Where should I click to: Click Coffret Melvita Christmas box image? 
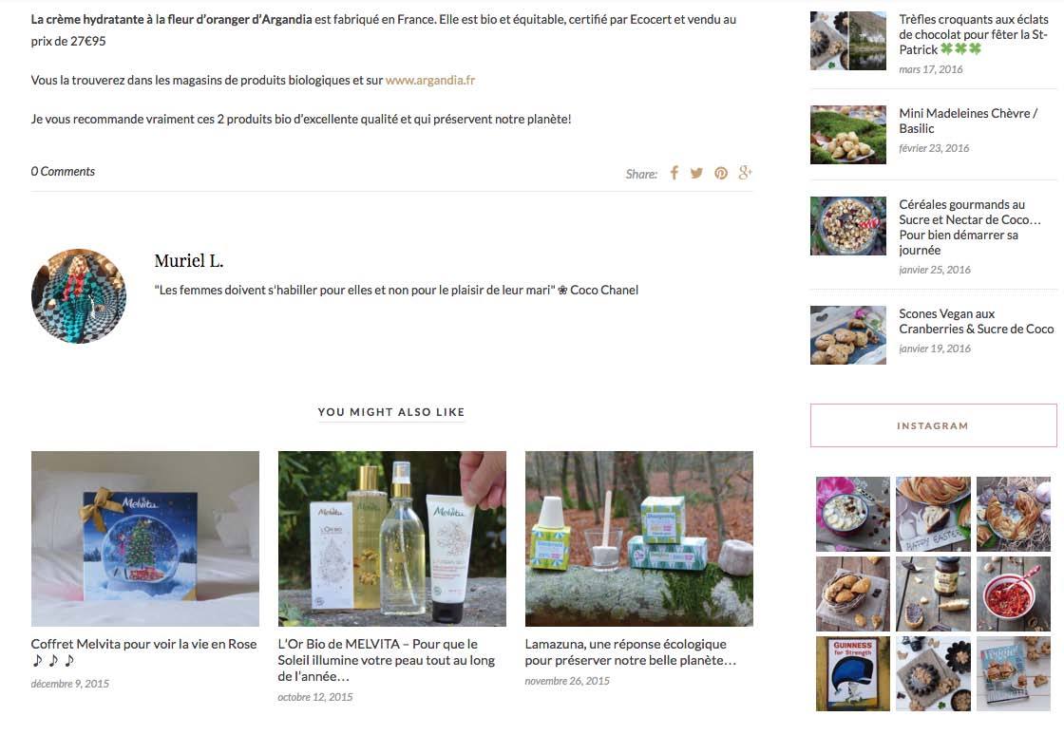click(x=145, y=538)
